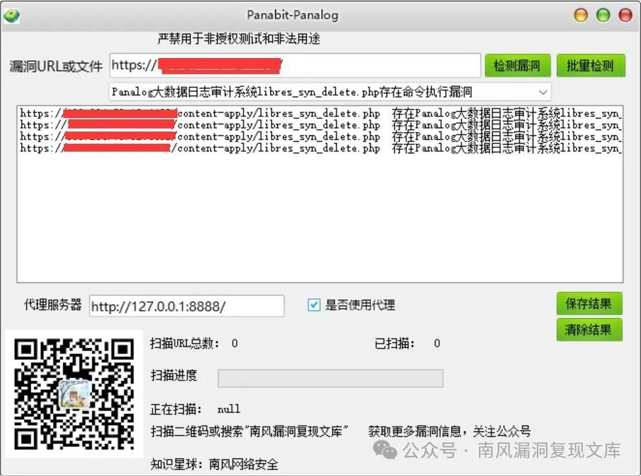Click the 已扫描 label
The width and height of the screenshot is (641, 476).
click(394, 344)
